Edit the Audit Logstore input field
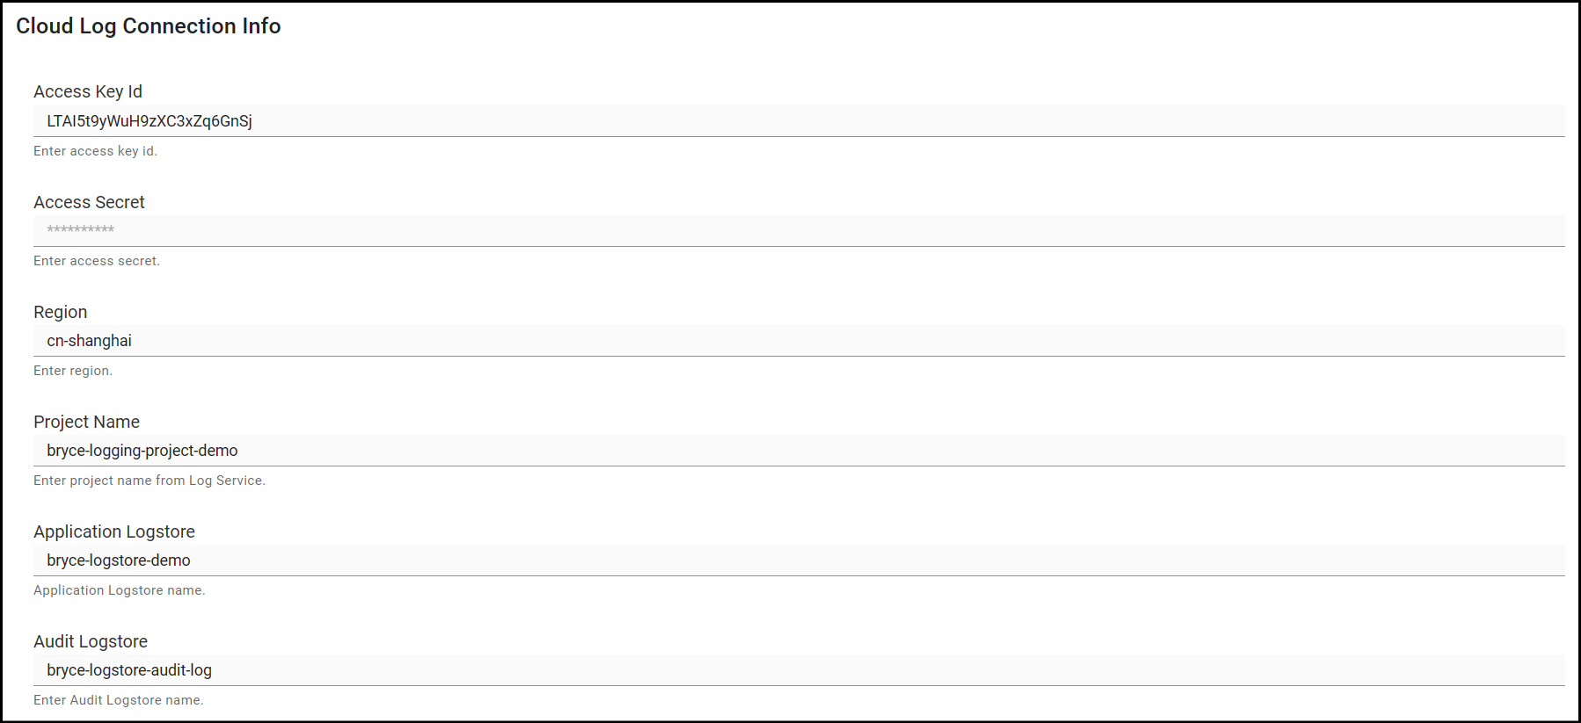The width and height of the screenshot is (1581, 723). click(x=798, y=670)
